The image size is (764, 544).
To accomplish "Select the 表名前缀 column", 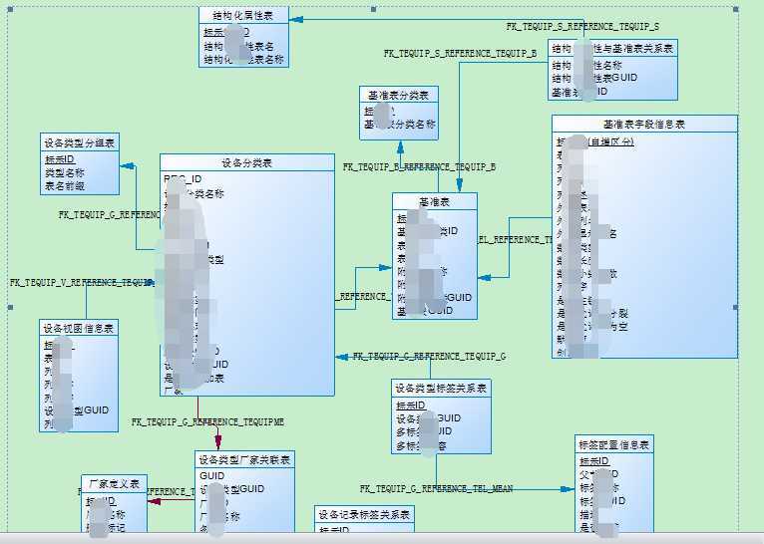I will pyautogui.click(x=64, y=185).
